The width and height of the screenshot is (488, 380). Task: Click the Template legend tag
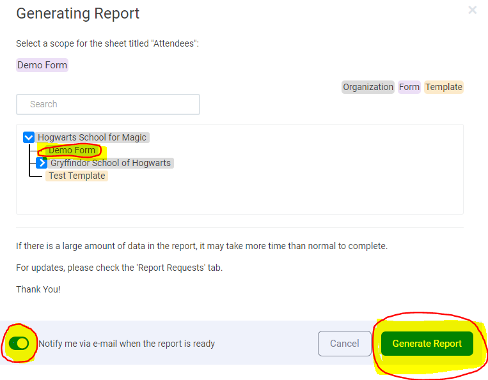coord(443,87)
